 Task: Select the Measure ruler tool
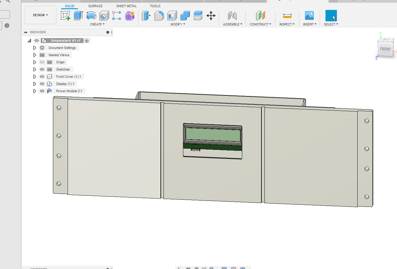287,16
